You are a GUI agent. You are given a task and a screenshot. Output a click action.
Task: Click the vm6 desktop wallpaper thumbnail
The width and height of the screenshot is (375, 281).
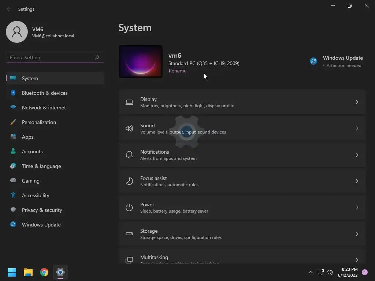[x=141, y=61]
